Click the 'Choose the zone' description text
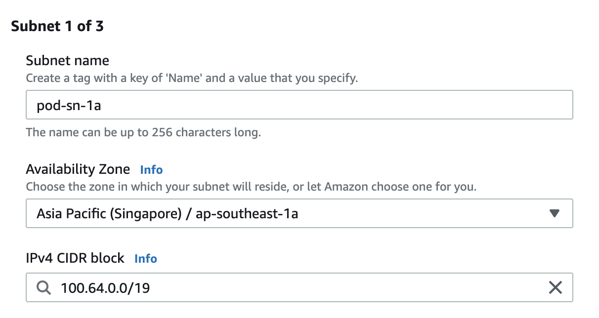The width and height of the screenshot is (599, 318). pos(251,187)
